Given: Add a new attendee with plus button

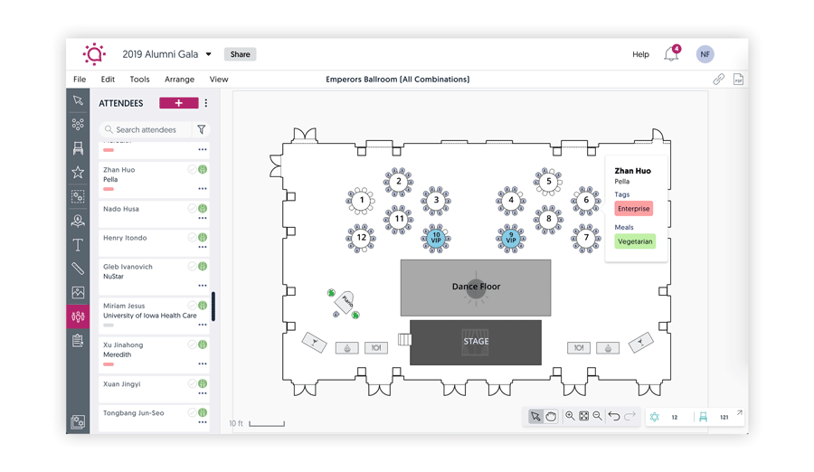Looking at the screenshot, I should (178, 103).
